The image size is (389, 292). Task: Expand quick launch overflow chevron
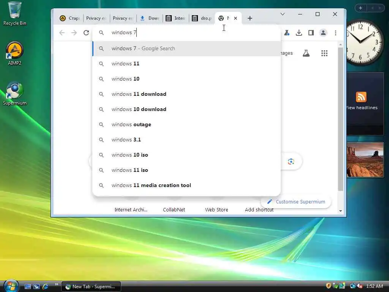(x=56, y=284)
